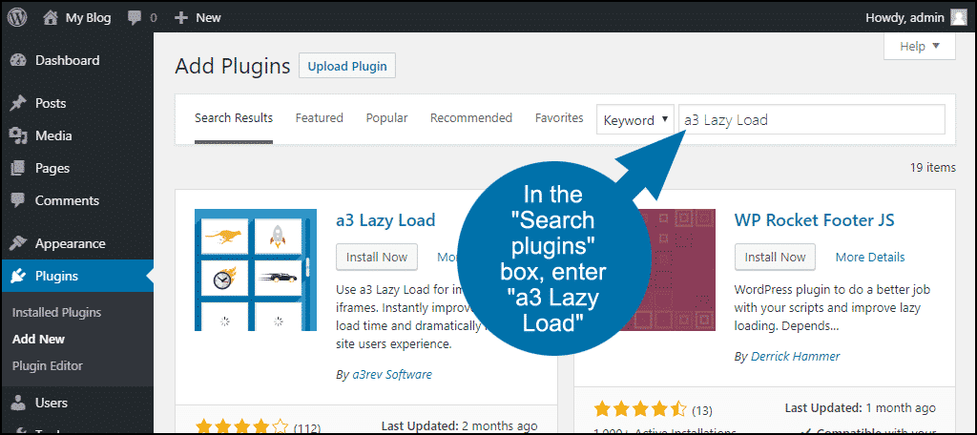The height and width of the screenshot is (435, 977).
Task: Open the WordPress logo menu
Action: 17,17
